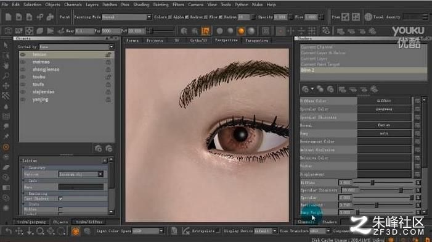Select the orange basic lighting sphere icon
This screenshot has height=242, width=432.
pyautogui.click(x=241, y=31)
